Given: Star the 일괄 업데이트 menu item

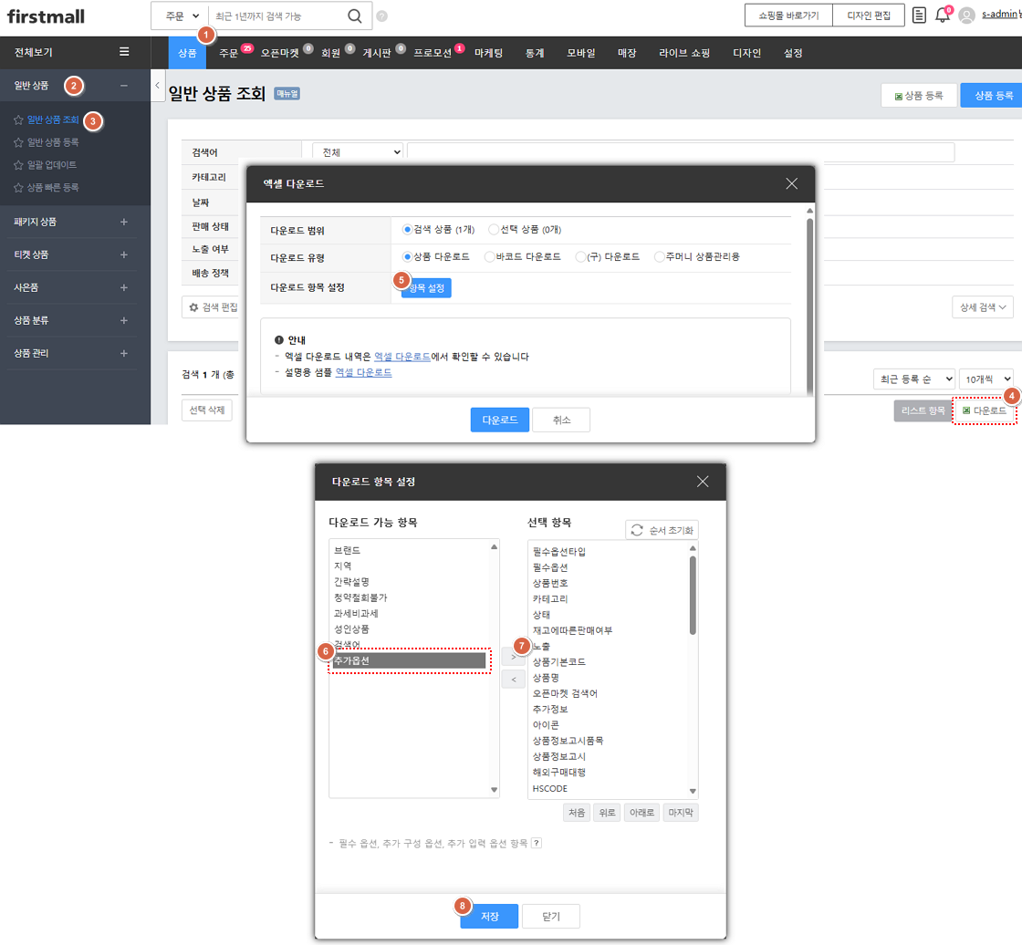Looking at the screenshot, I should (x=18, y=165).
